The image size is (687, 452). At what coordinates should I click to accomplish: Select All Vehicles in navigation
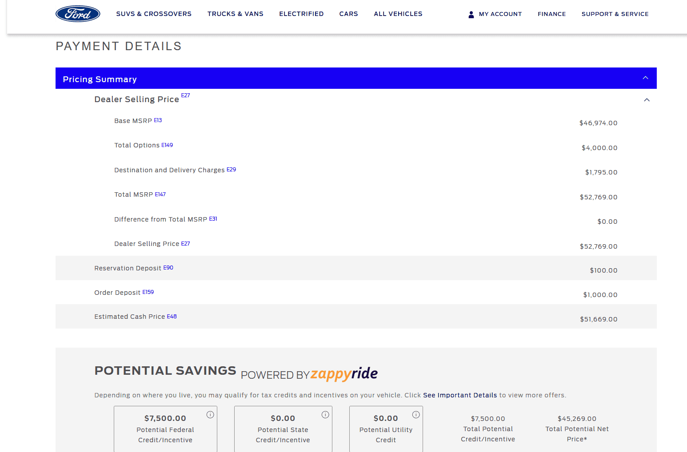[398, 14]
